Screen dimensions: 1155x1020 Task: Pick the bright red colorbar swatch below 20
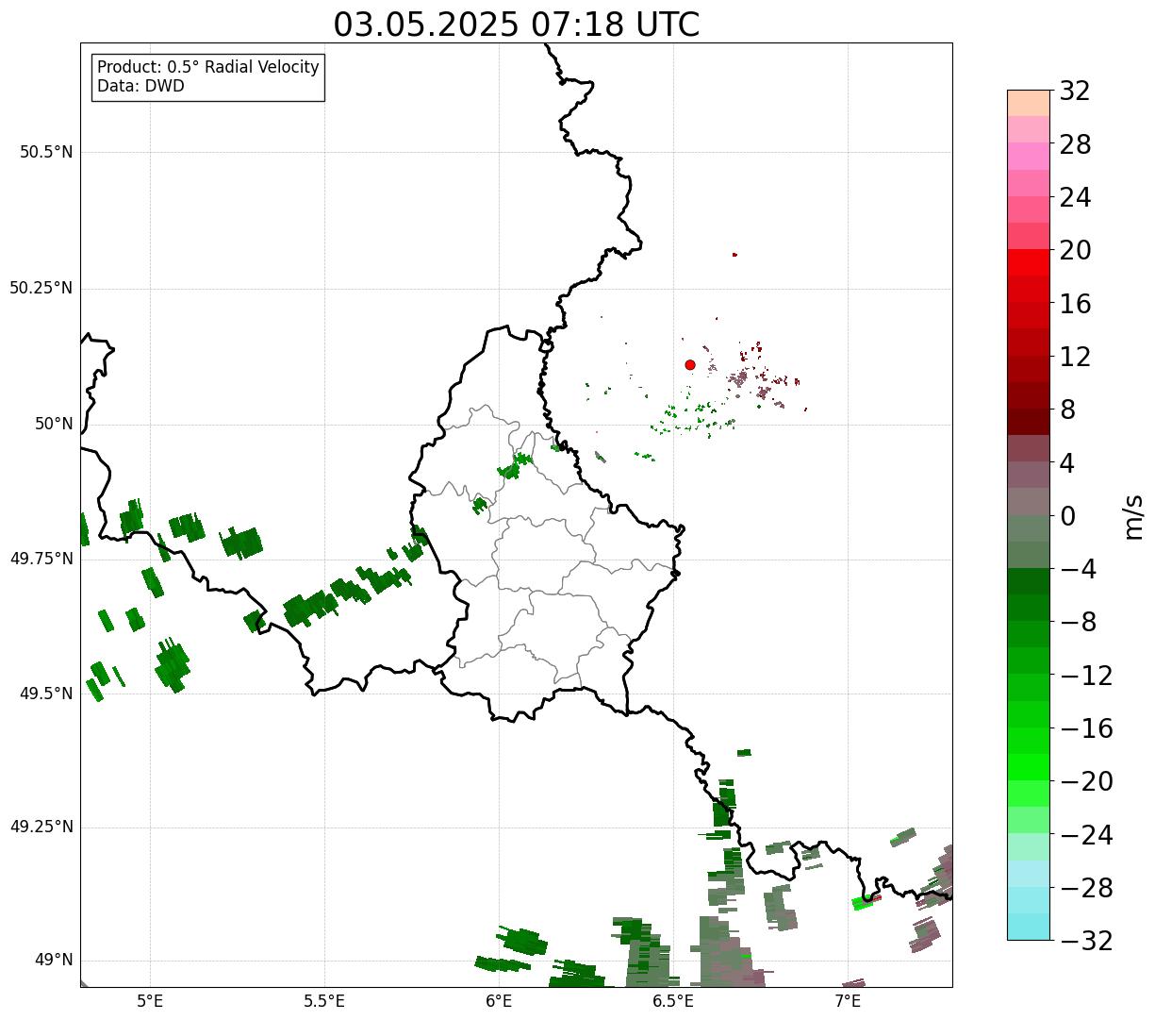point(1029,262)
